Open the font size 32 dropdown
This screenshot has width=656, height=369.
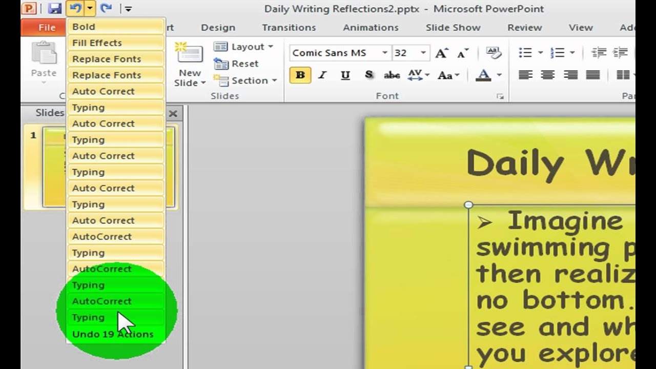coord(423,53)
